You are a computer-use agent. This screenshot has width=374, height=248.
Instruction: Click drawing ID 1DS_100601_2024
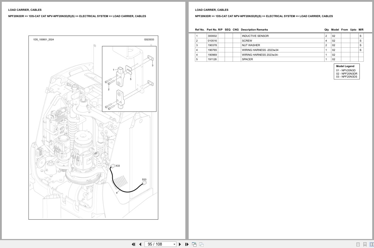[43, 40]
